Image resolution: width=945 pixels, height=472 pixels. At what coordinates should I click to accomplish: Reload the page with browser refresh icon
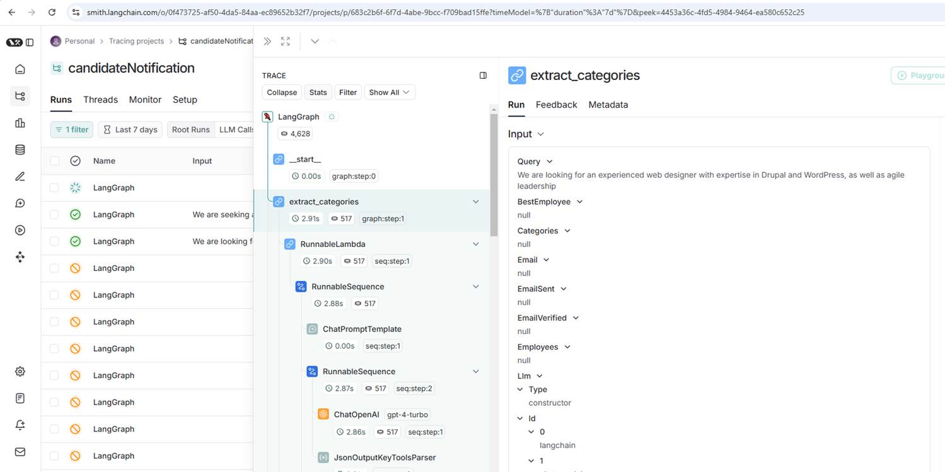(x=52, y=12)
